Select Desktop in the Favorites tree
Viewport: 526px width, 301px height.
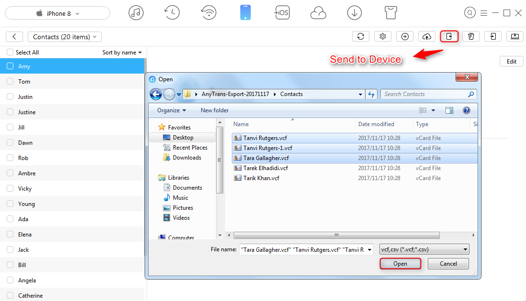[183, 138]
